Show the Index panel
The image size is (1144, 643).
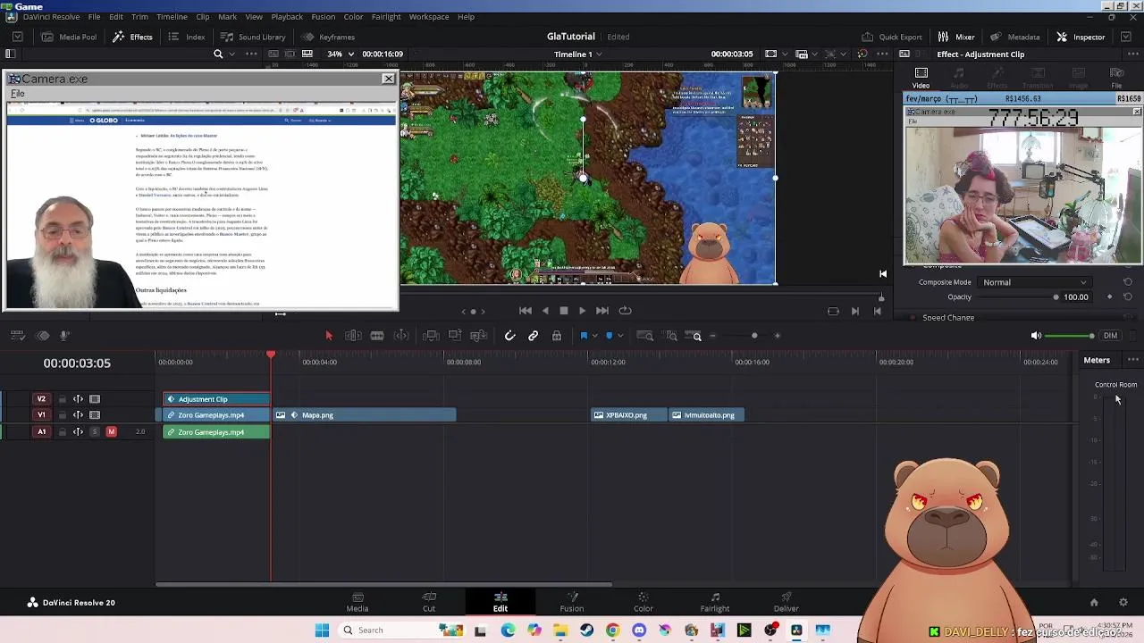(x=187, y=37)
